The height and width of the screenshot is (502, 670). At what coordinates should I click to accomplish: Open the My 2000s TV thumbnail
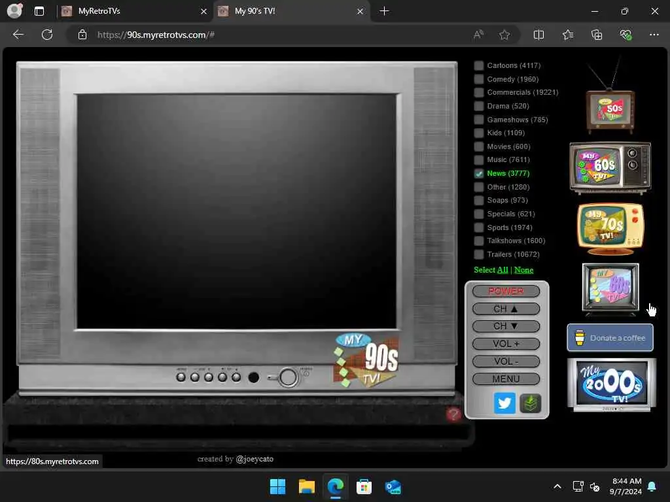point(611,384)
